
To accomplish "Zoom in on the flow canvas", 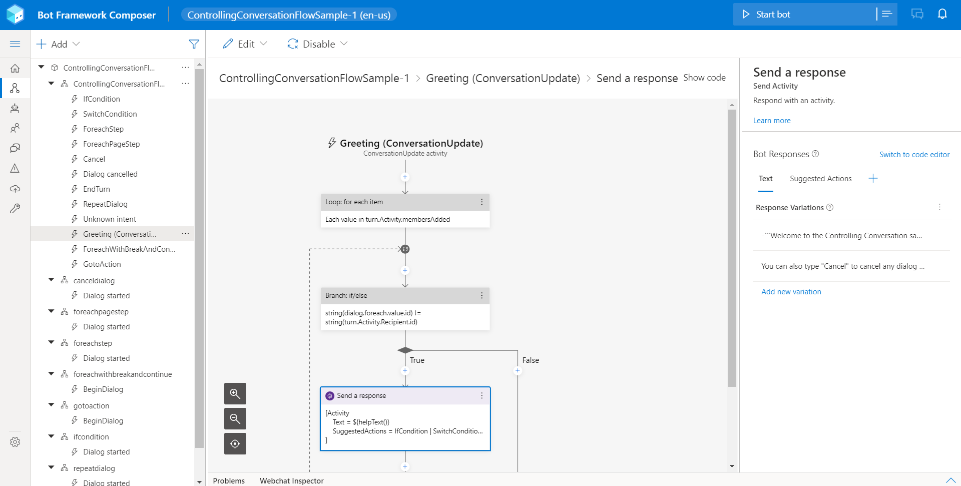I will click(235, 394).
